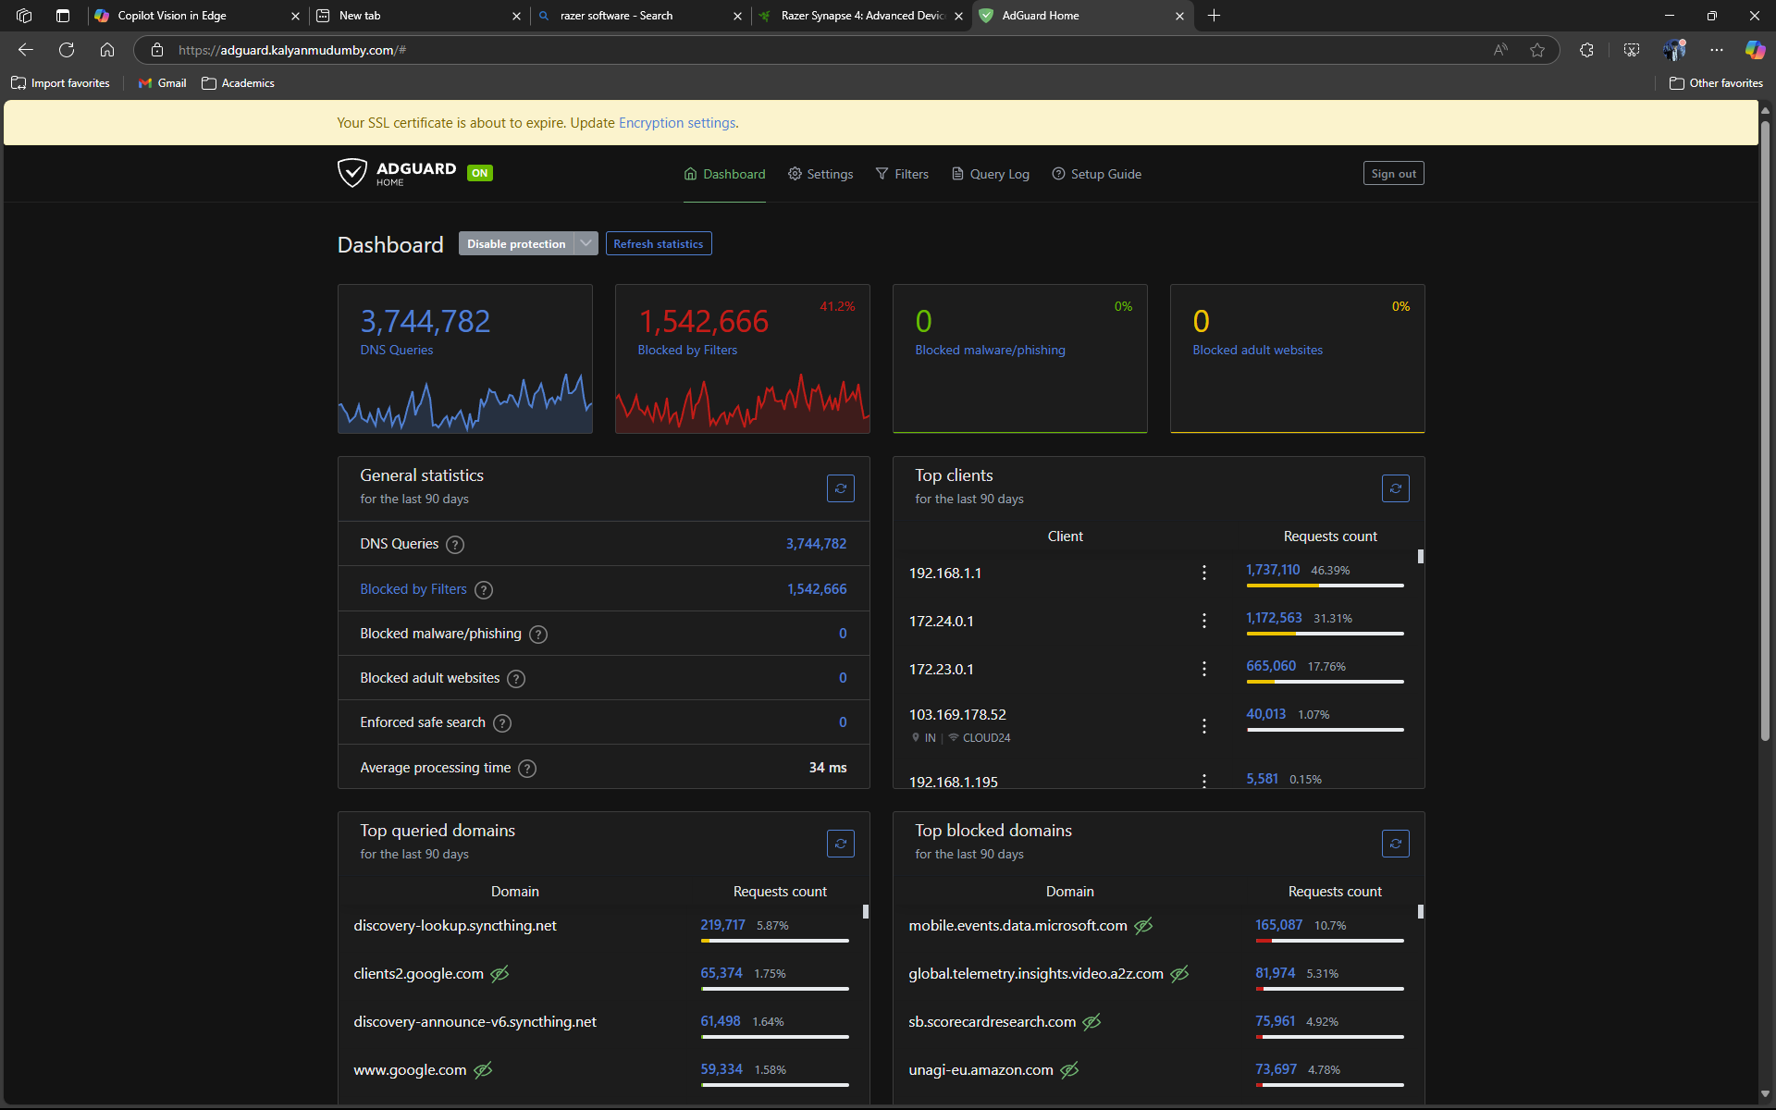Click help icon beside Average processing time

click(x=527, y=769)
